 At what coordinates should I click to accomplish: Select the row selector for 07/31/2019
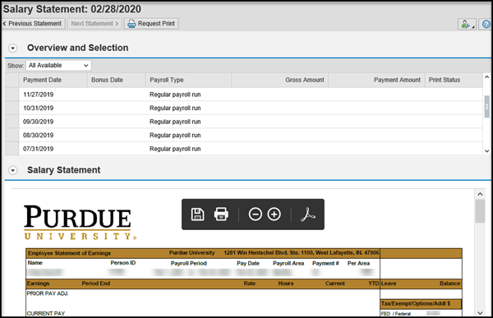[12, 149]
